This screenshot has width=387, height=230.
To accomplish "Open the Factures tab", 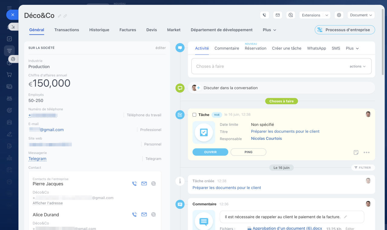I will [x=128, y=30].
